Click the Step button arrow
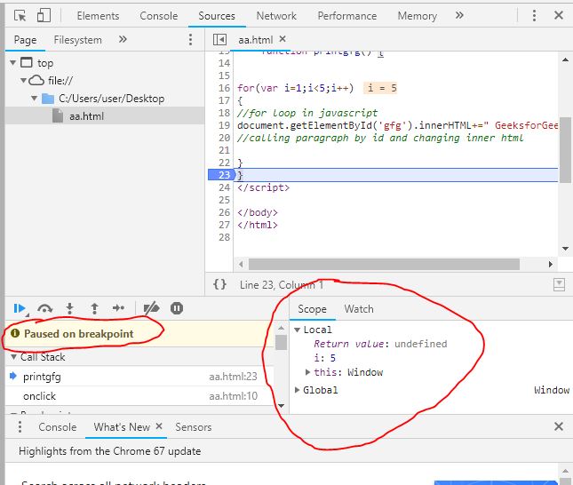573x485 pixels. click(x=119, y=308)
